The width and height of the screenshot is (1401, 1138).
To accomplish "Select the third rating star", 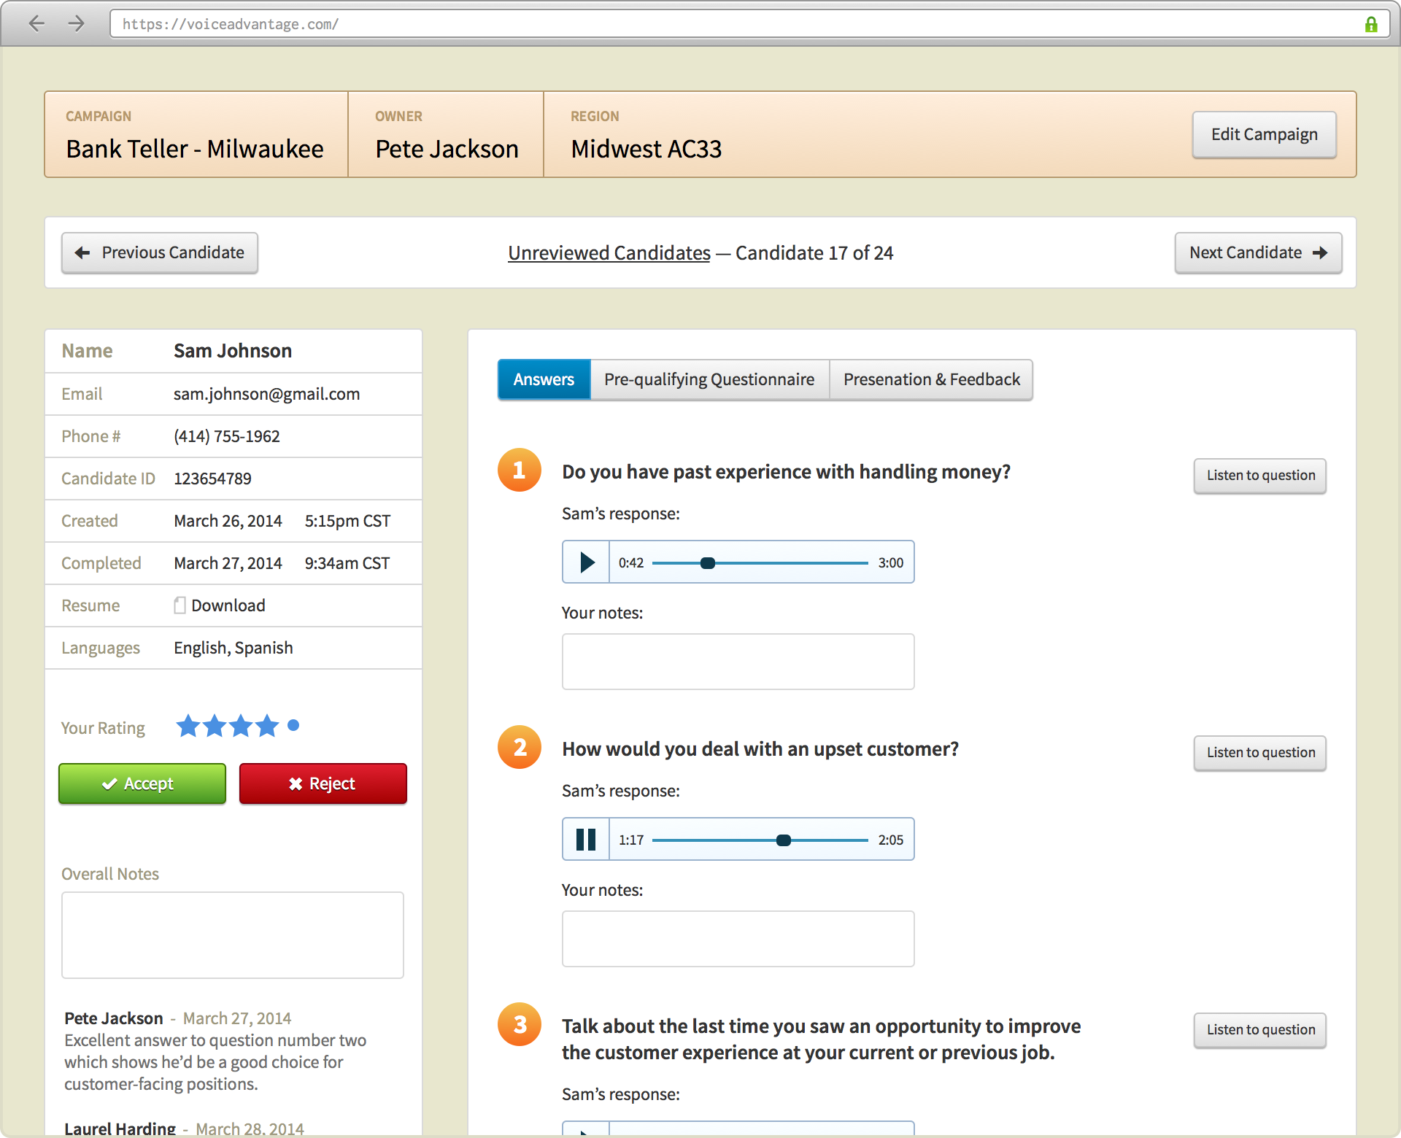I will [241, 726].
